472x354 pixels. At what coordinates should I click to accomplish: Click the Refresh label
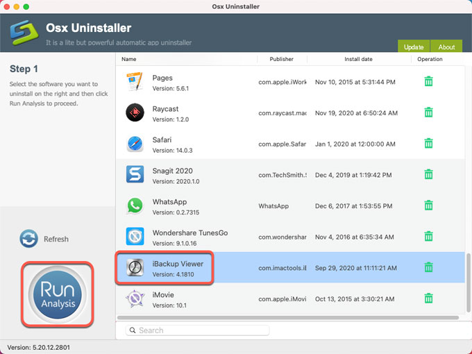[56, 239]
